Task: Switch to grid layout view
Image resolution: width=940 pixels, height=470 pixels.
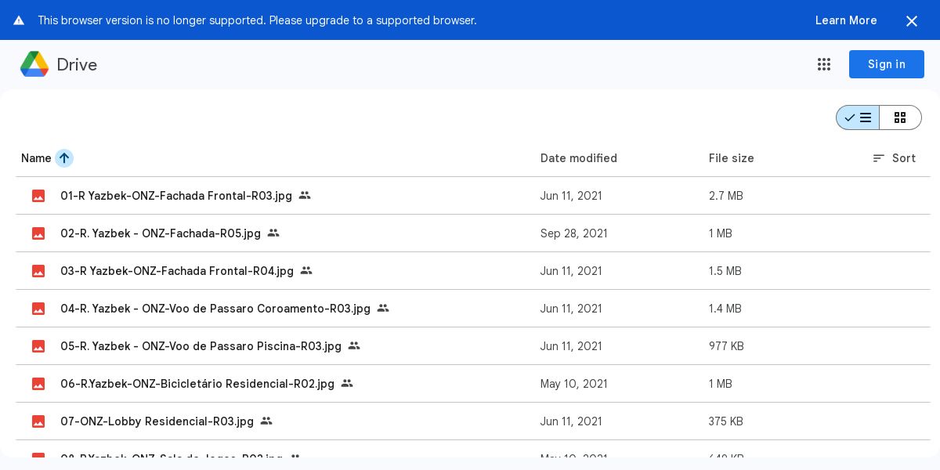Action: point(900,117)
